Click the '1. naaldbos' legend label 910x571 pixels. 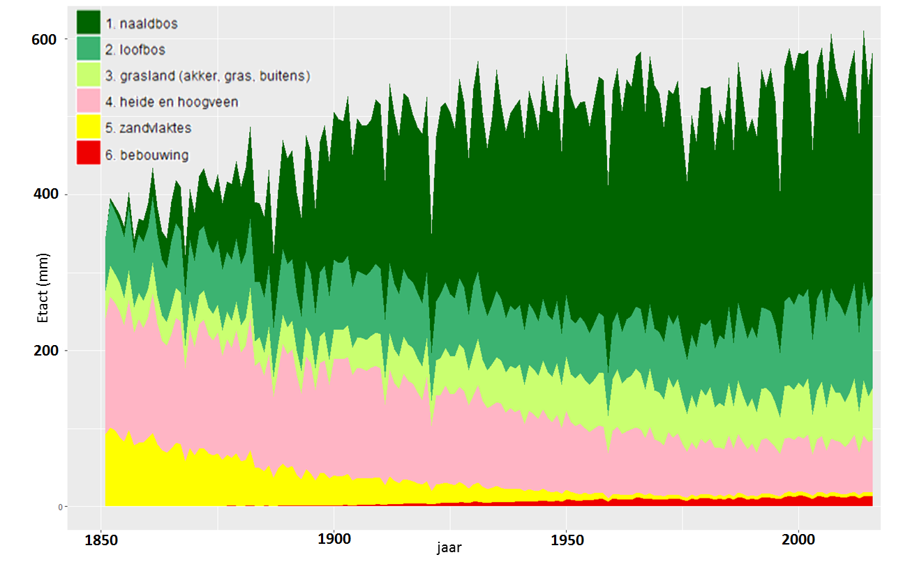tap(142, 24)
